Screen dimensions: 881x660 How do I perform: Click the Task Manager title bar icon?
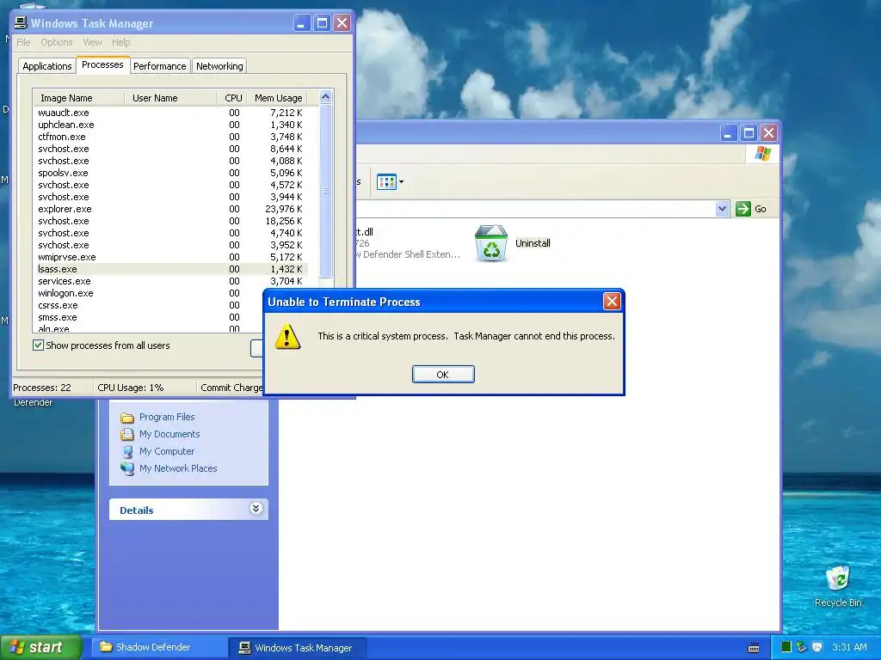pos(21,22)
